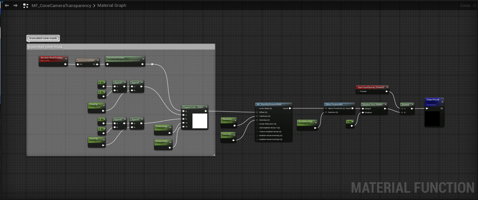Collapse the Output Result node preview
The height and width of the screenshot is (200, 478).
pos(442,102)
